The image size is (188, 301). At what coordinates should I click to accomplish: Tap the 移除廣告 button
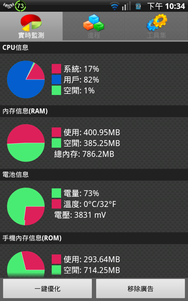coord(140,288)
